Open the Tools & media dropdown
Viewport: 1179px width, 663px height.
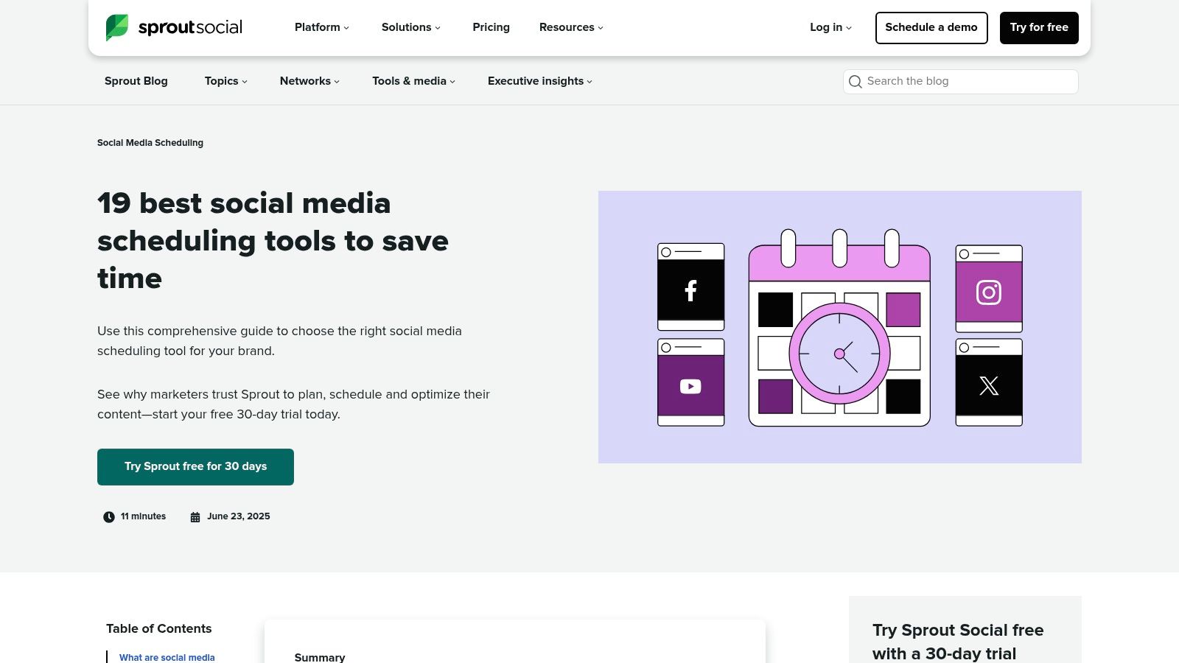click(414, 81)
